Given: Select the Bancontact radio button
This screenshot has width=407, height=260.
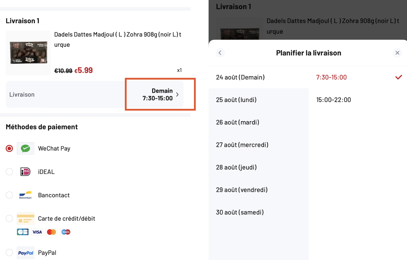Looking at the screenshot, I should [x=9, y=195].
